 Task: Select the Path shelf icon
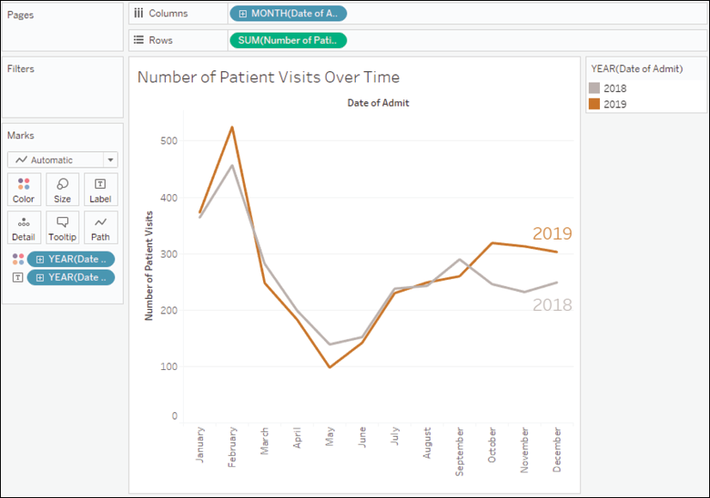pyautogui.click(x=101, y=227)
